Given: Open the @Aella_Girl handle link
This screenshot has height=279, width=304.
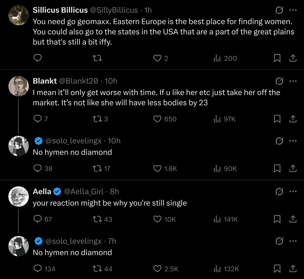Looking at the screenshot, I should (x=84, y=192).
